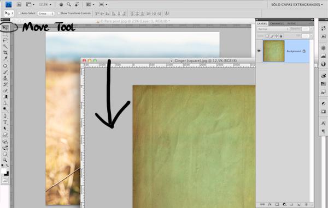Add a layer mask from the panel footer
This screenshot has height=208, width=328.
tap(277, 204)
